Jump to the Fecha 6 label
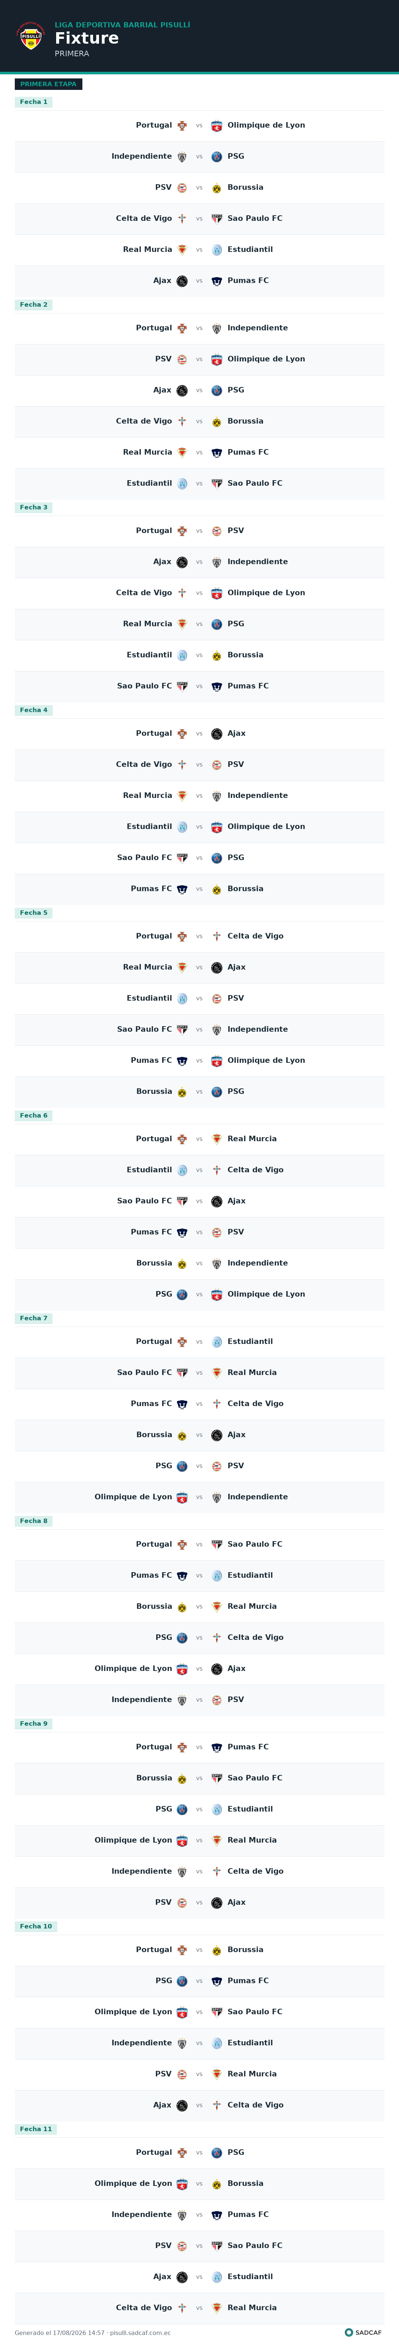 pyautogui.click(x=34, y=1116)
